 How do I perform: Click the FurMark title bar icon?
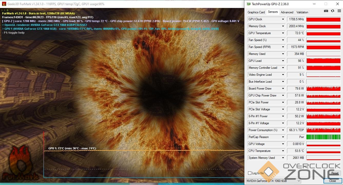coord(4,4)
